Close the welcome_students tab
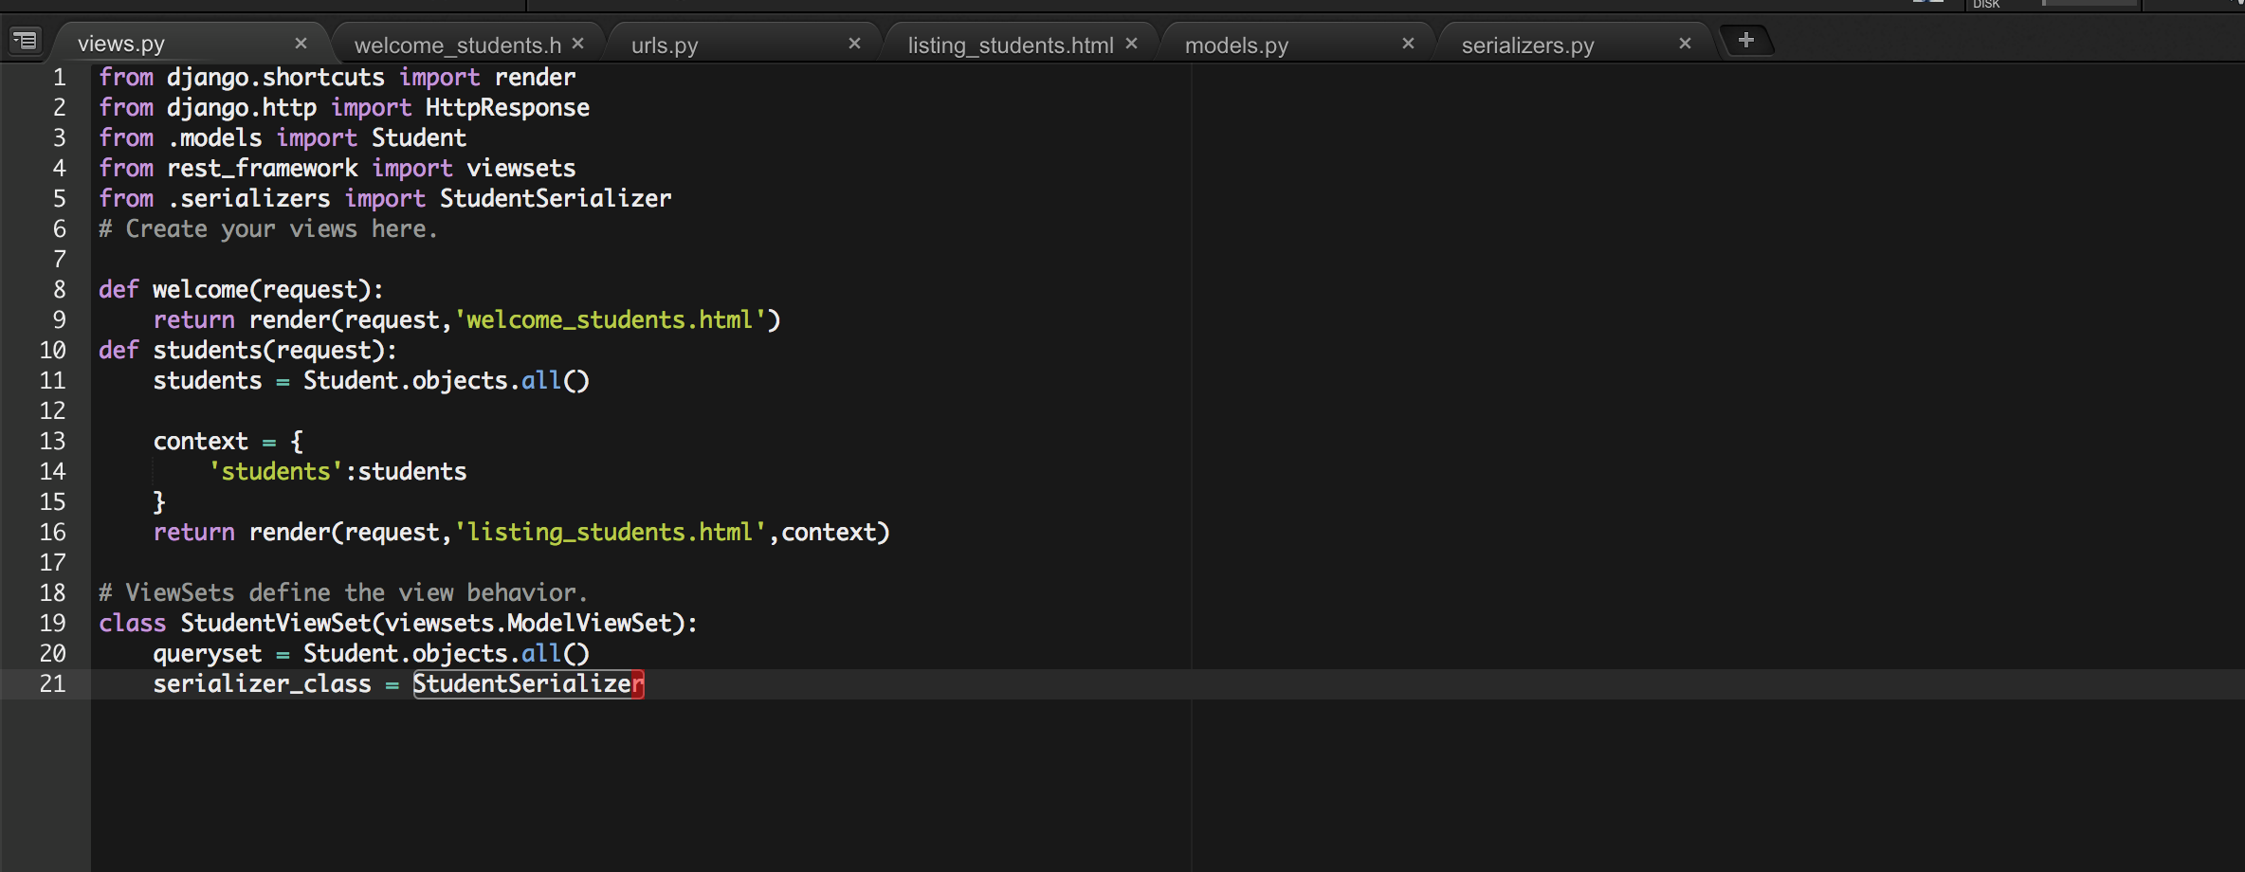Screen dimensions: 2245x872 [x=578, y=44]
